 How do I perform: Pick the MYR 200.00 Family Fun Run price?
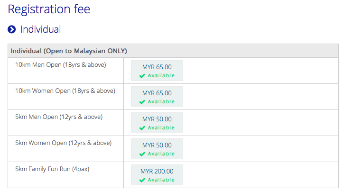pos(157,171)
